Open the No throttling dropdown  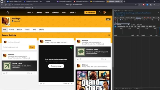coord(146,20)
